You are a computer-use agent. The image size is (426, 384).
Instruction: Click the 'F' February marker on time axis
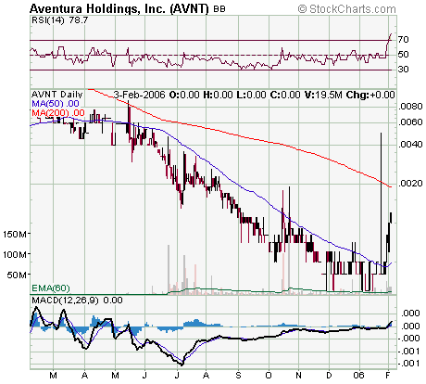[388, 376]
